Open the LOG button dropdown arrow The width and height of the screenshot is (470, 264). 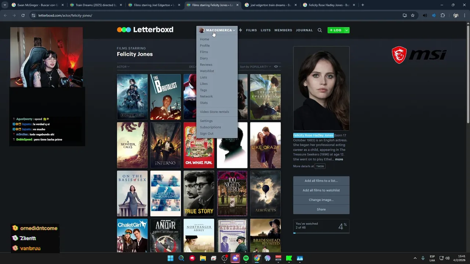click(347, 30)
